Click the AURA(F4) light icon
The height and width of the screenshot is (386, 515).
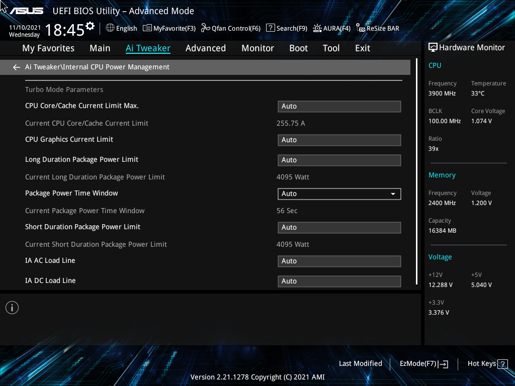317,28
